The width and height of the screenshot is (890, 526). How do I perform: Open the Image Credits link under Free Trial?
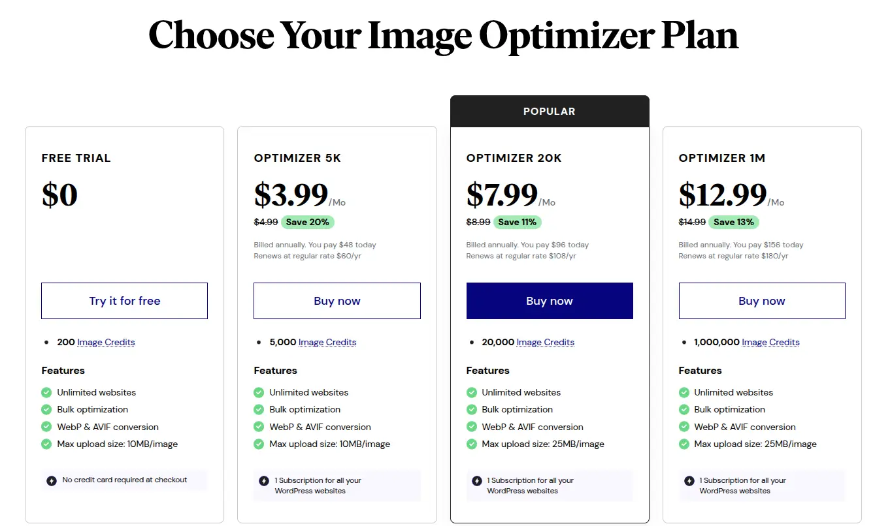click(106, 342)
